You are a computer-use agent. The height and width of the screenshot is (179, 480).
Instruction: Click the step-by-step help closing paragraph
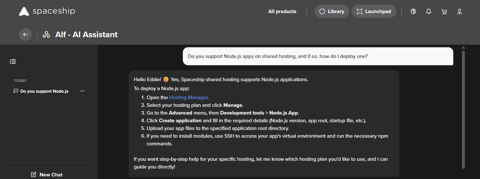pyautogui.click(x=261, y=163)
